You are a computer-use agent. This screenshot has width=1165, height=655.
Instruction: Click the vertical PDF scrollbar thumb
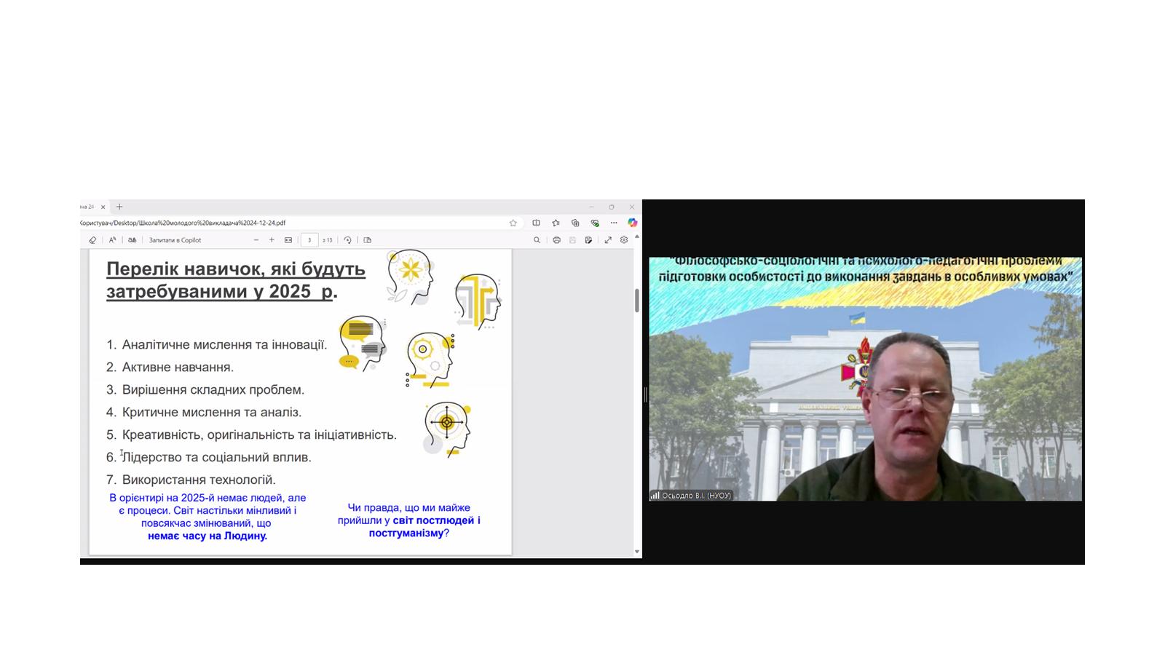coord(637,301)
